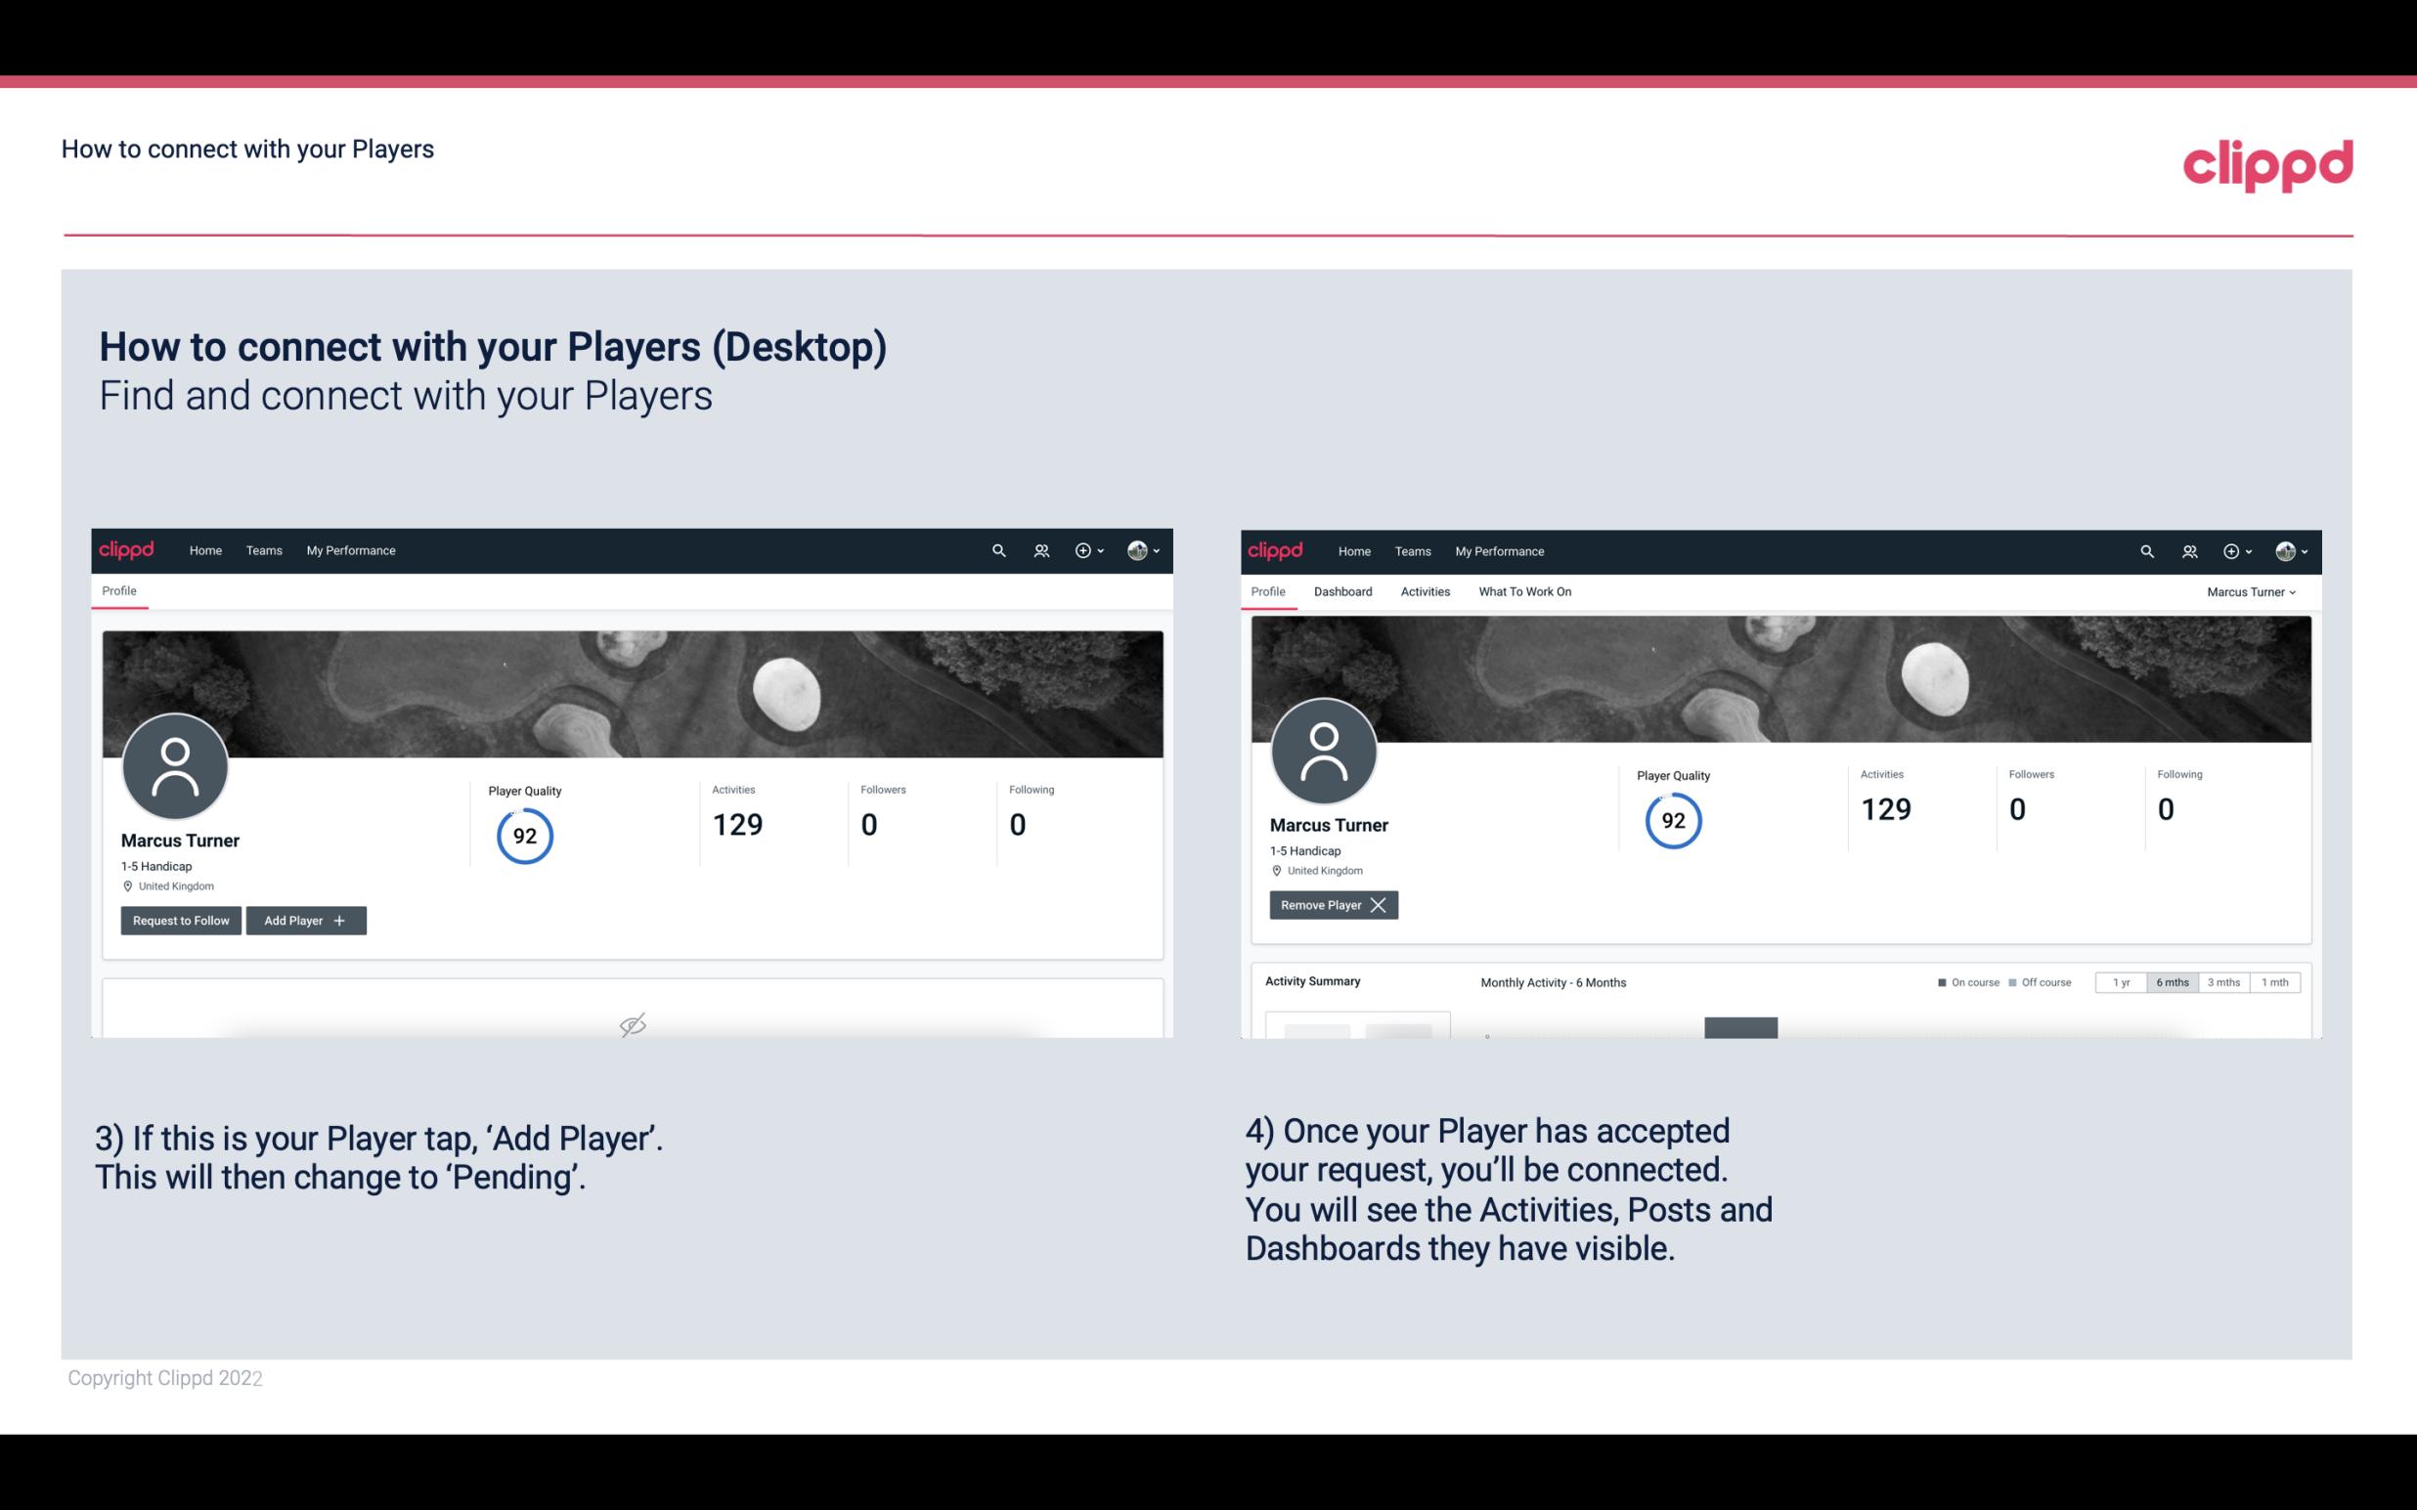Select the 'What To On' tab
Viewport: 2417px width, 1510px height.
pos(1524,591)
